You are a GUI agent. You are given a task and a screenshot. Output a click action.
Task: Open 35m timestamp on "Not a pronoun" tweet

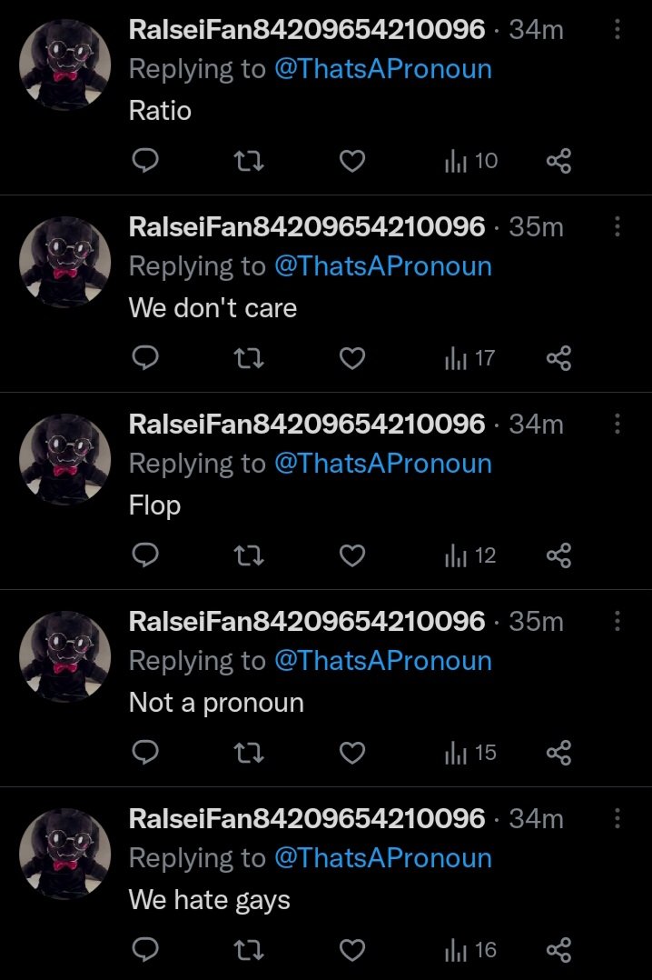(x=536, y=621)
